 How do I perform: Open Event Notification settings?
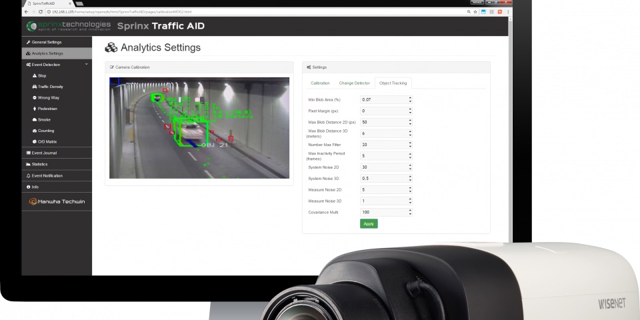(x=57, y=175)
